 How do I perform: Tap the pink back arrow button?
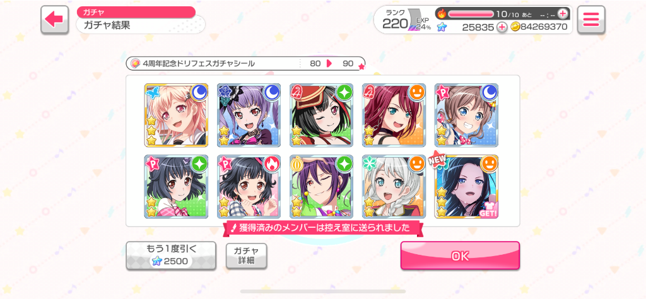54,20
